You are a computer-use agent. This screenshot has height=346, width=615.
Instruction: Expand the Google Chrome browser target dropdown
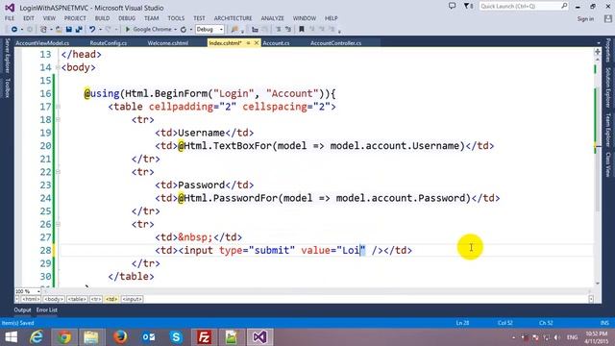[x=175, y=30]
